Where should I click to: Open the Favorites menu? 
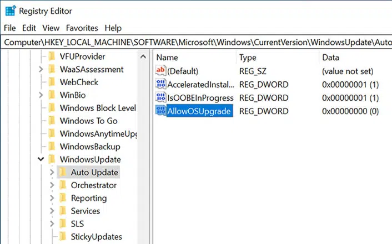point(82,28)
